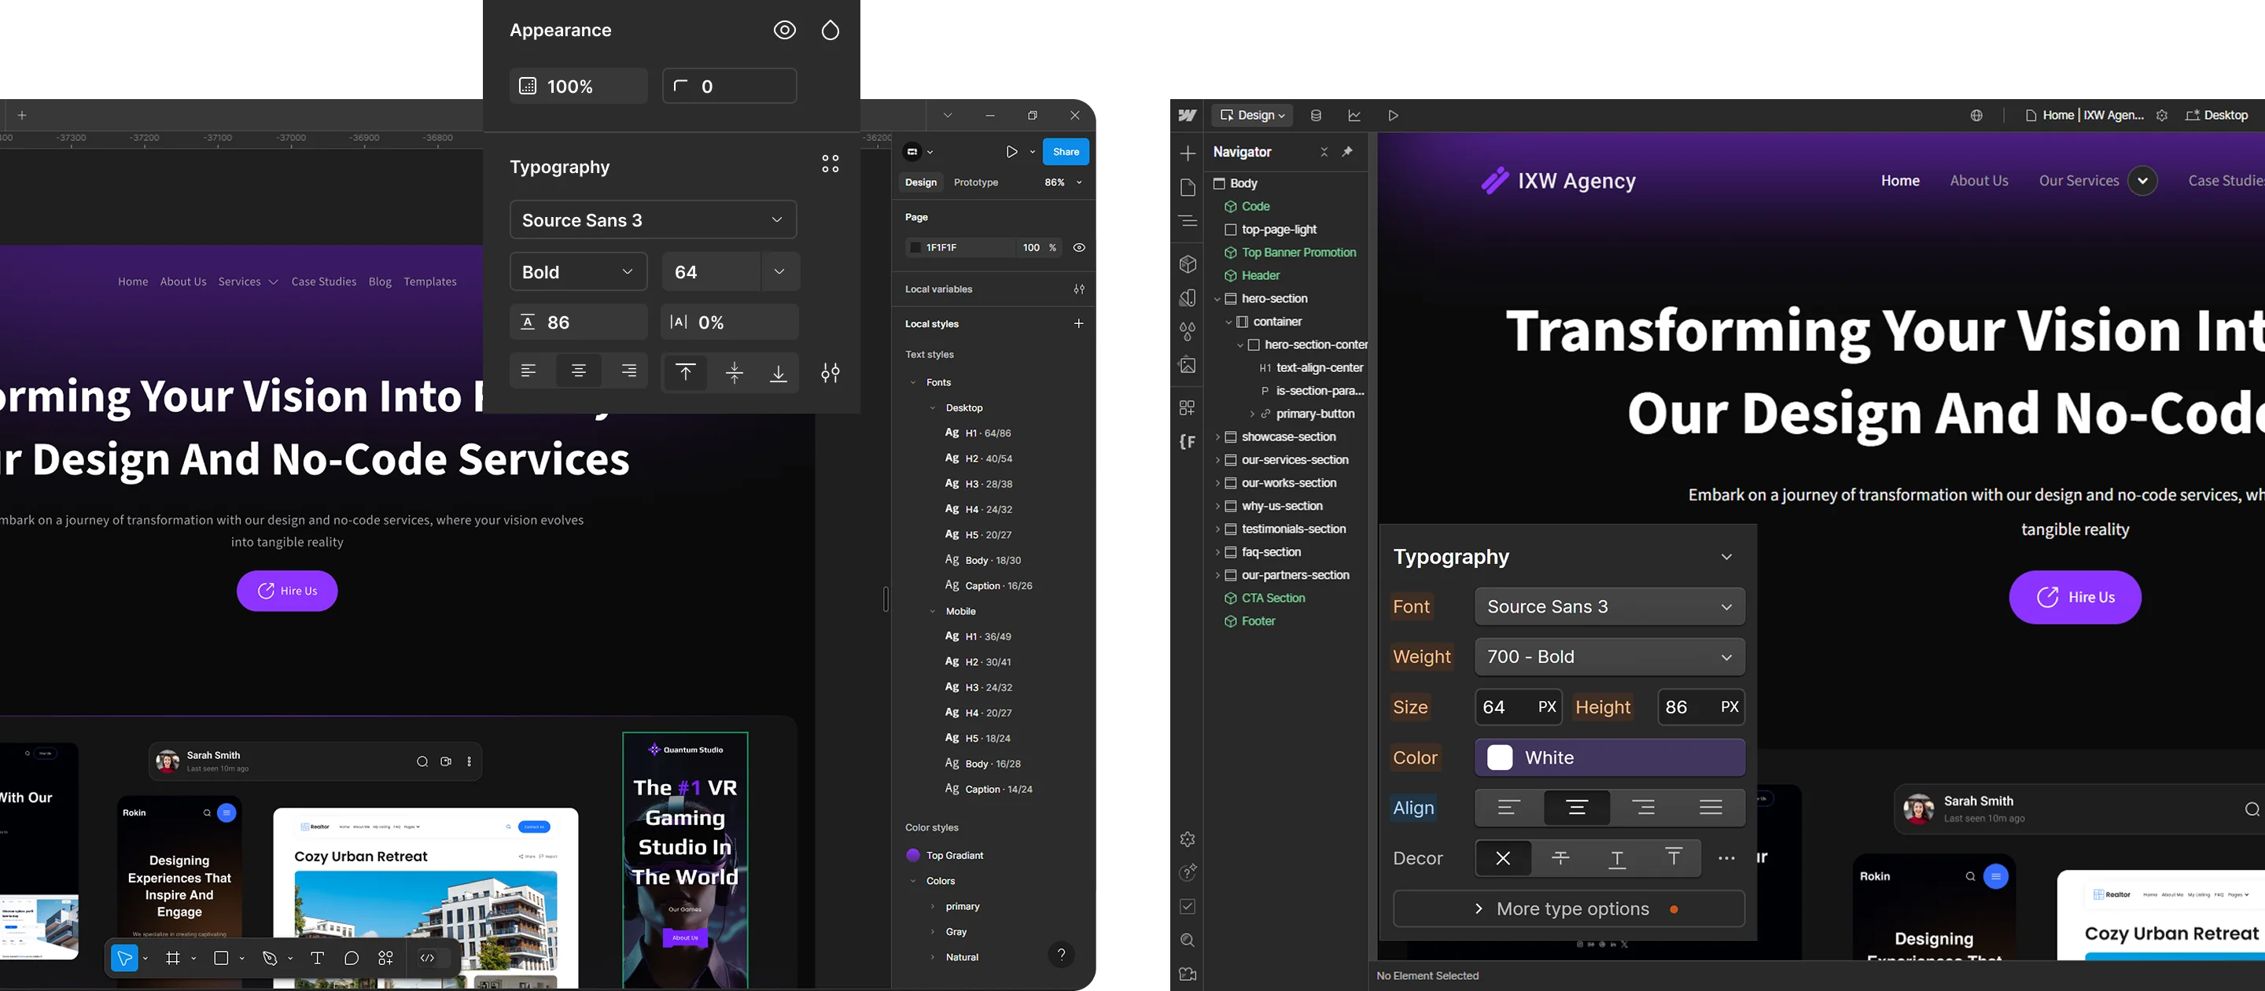Open Webflow Pages panel icon
The height and width of the screenshot is (991, 2265).
point(1187,187)
